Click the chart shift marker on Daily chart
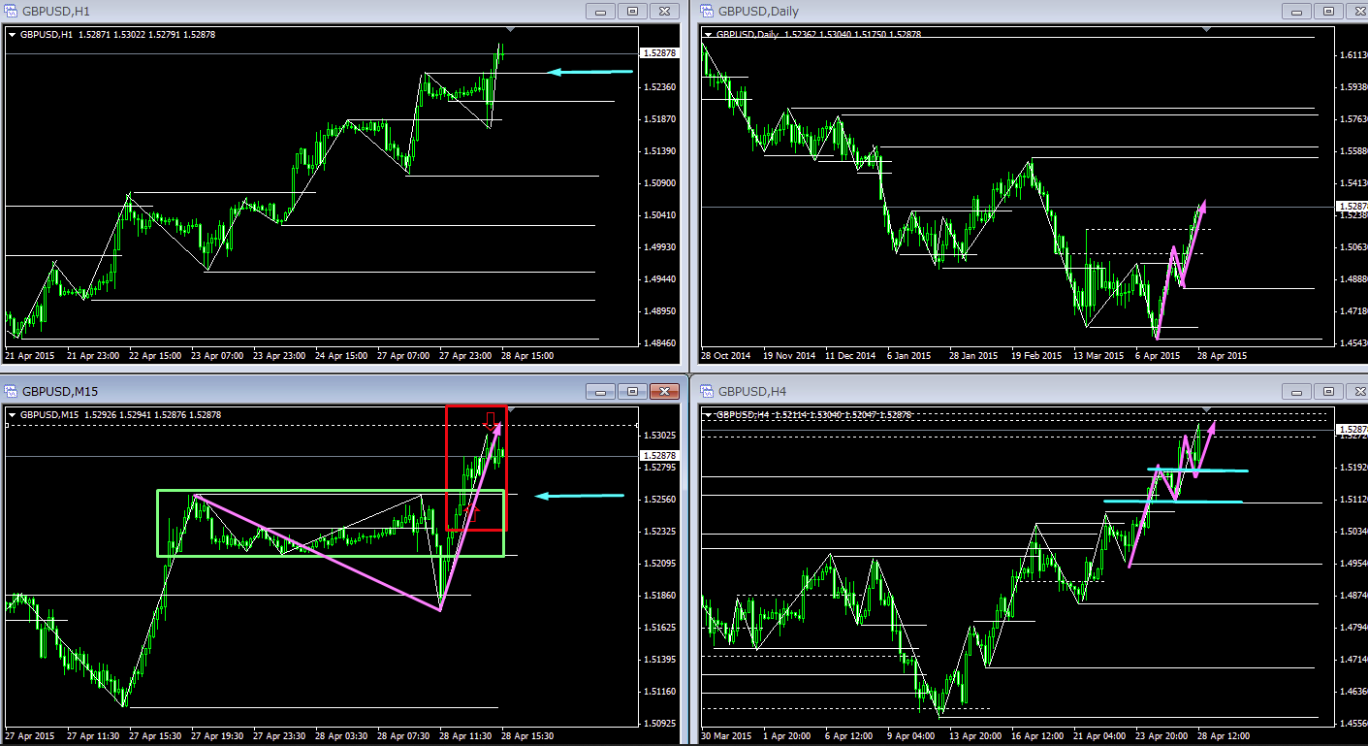Image resolution: width=1368 pixels, height=746 pixels. 1206,29
